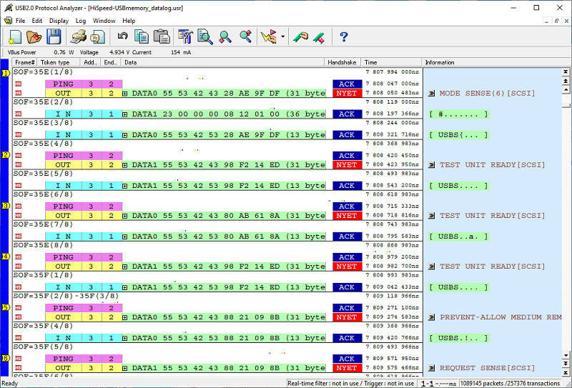Click the single down-arrow scroll button
Viewport: 572px width, 388px height.
point(566,355)
